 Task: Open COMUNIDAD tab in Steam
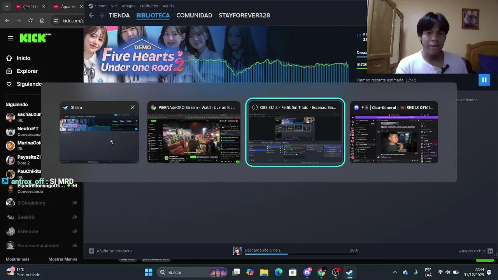coord(194,16)
